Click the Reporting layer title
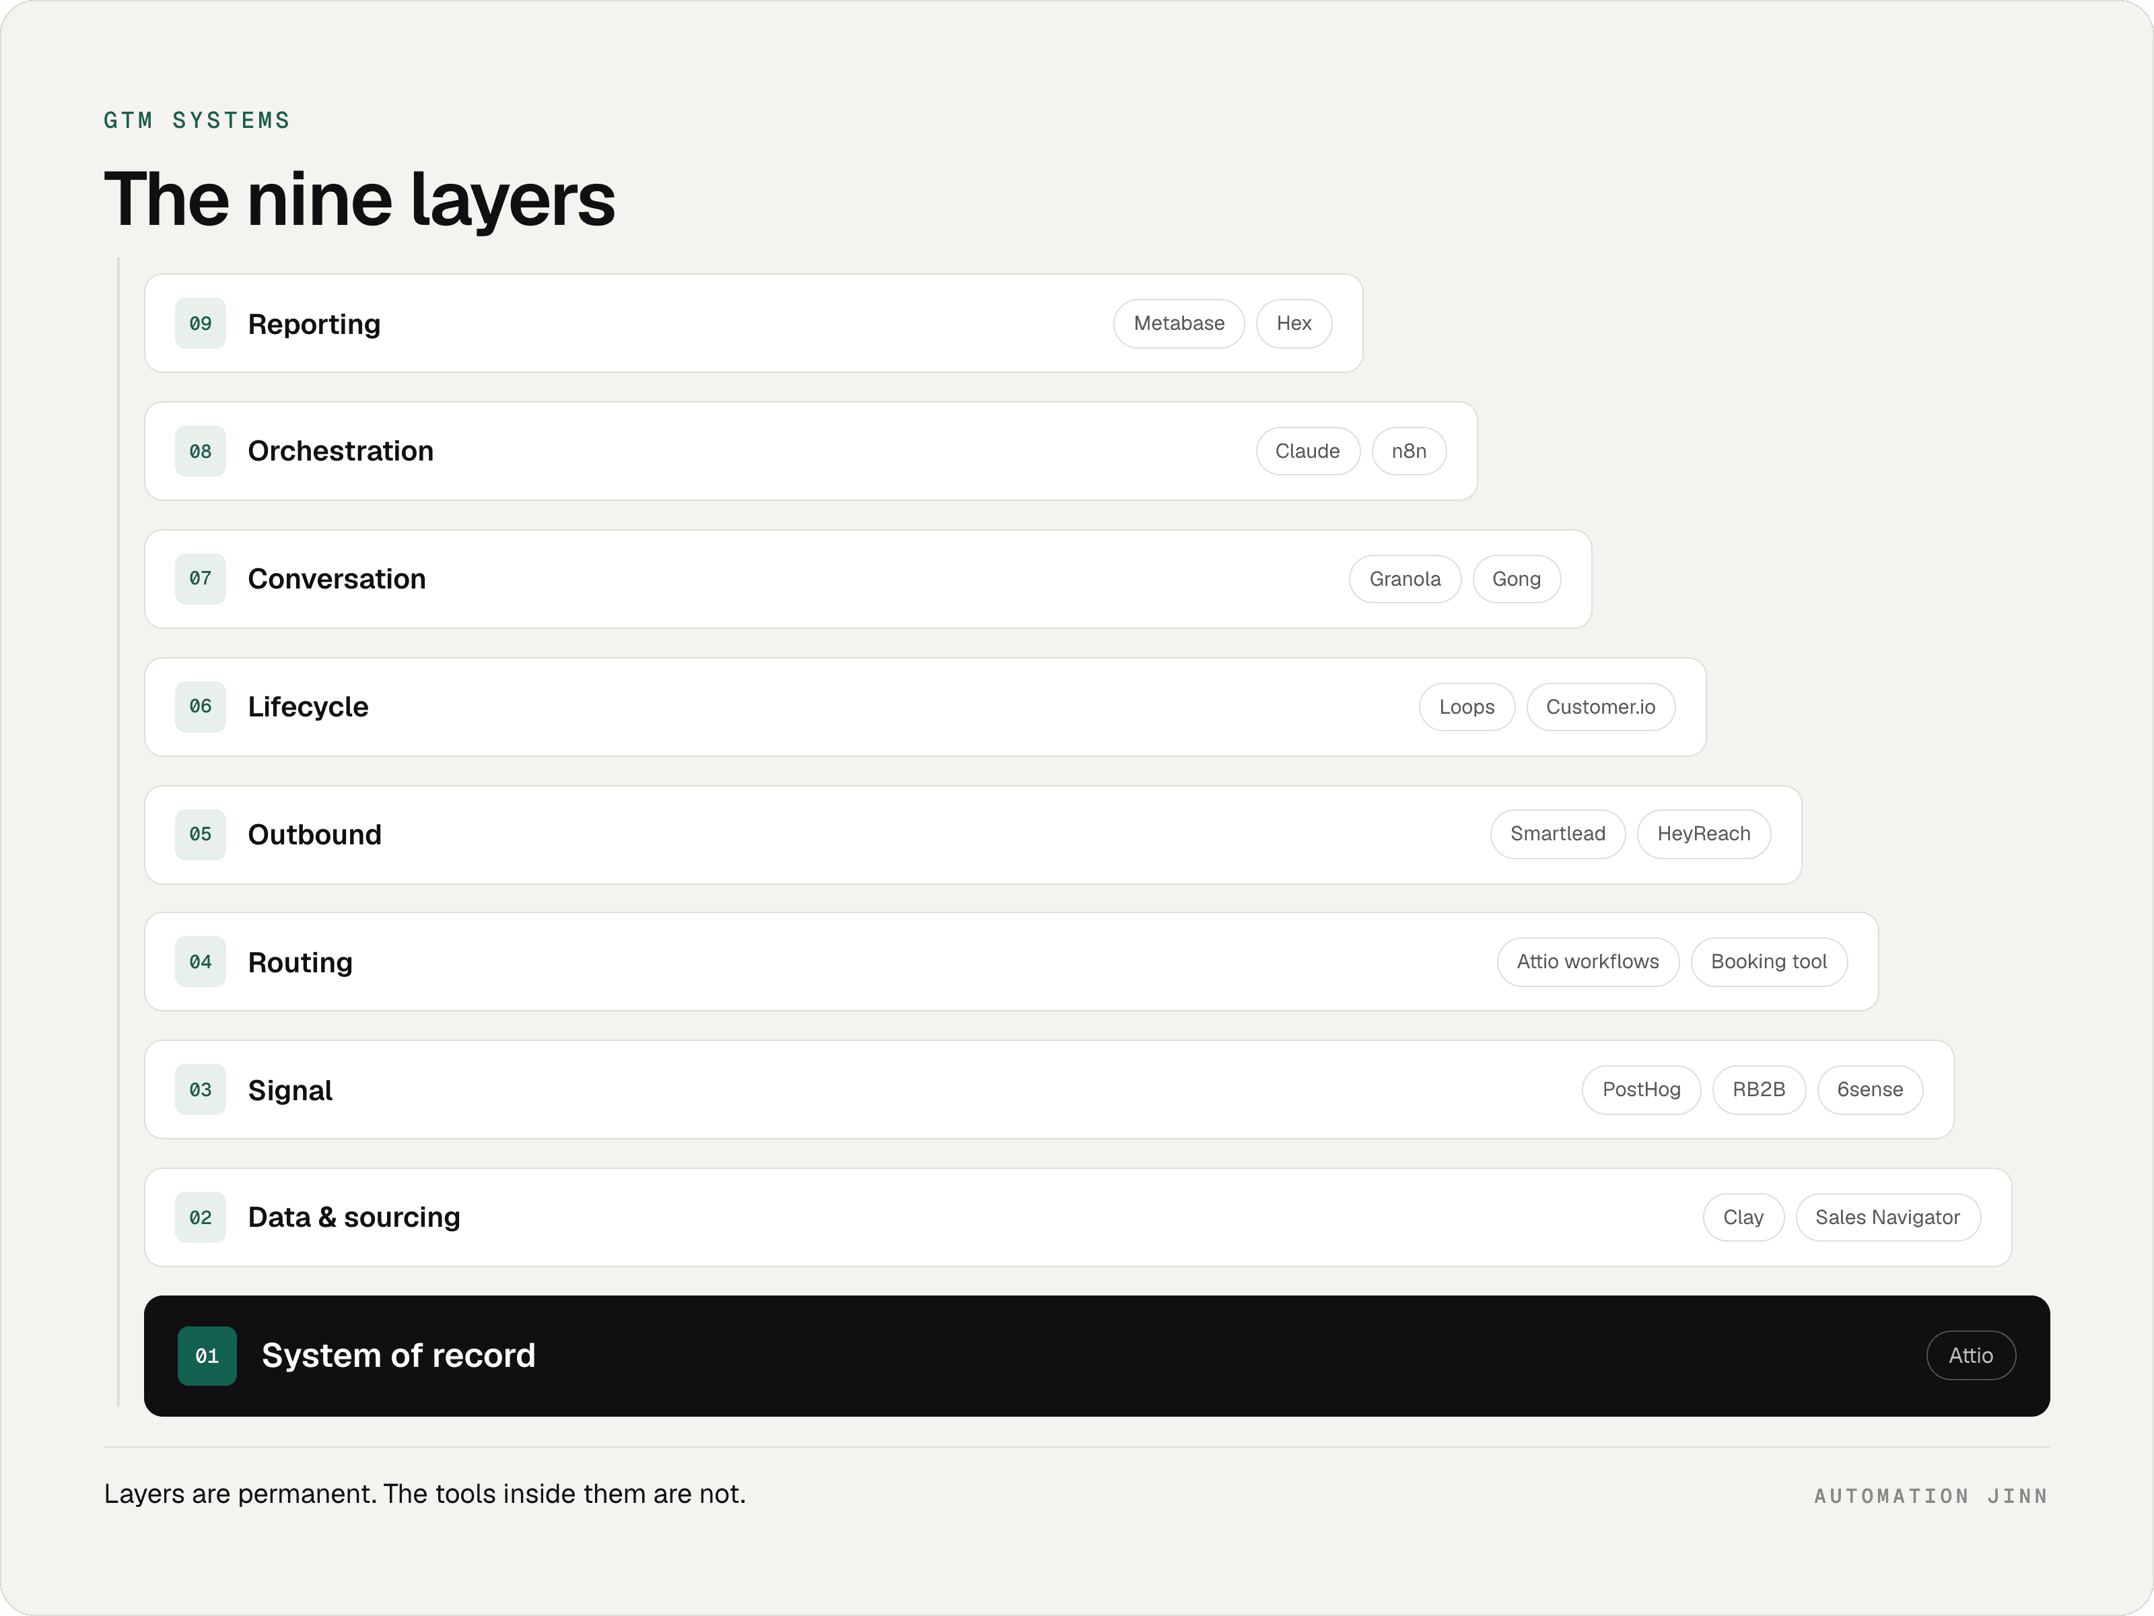 point(314,325)
